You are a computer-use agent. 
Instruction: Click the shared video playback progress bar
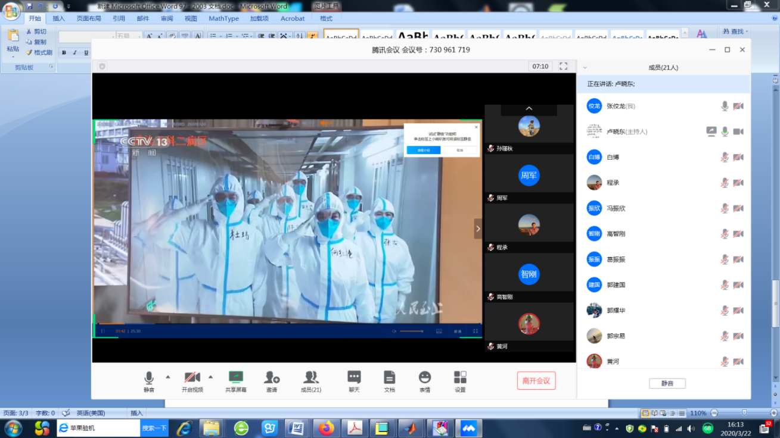[287, 324]
